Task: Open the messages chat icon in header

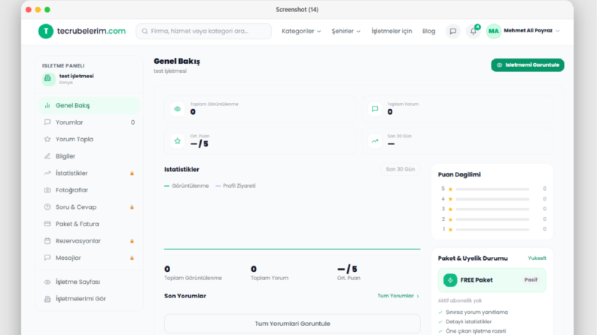Action: [452, 31]
